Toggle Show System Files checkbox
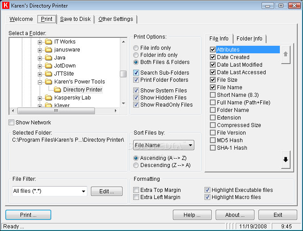 136,90
